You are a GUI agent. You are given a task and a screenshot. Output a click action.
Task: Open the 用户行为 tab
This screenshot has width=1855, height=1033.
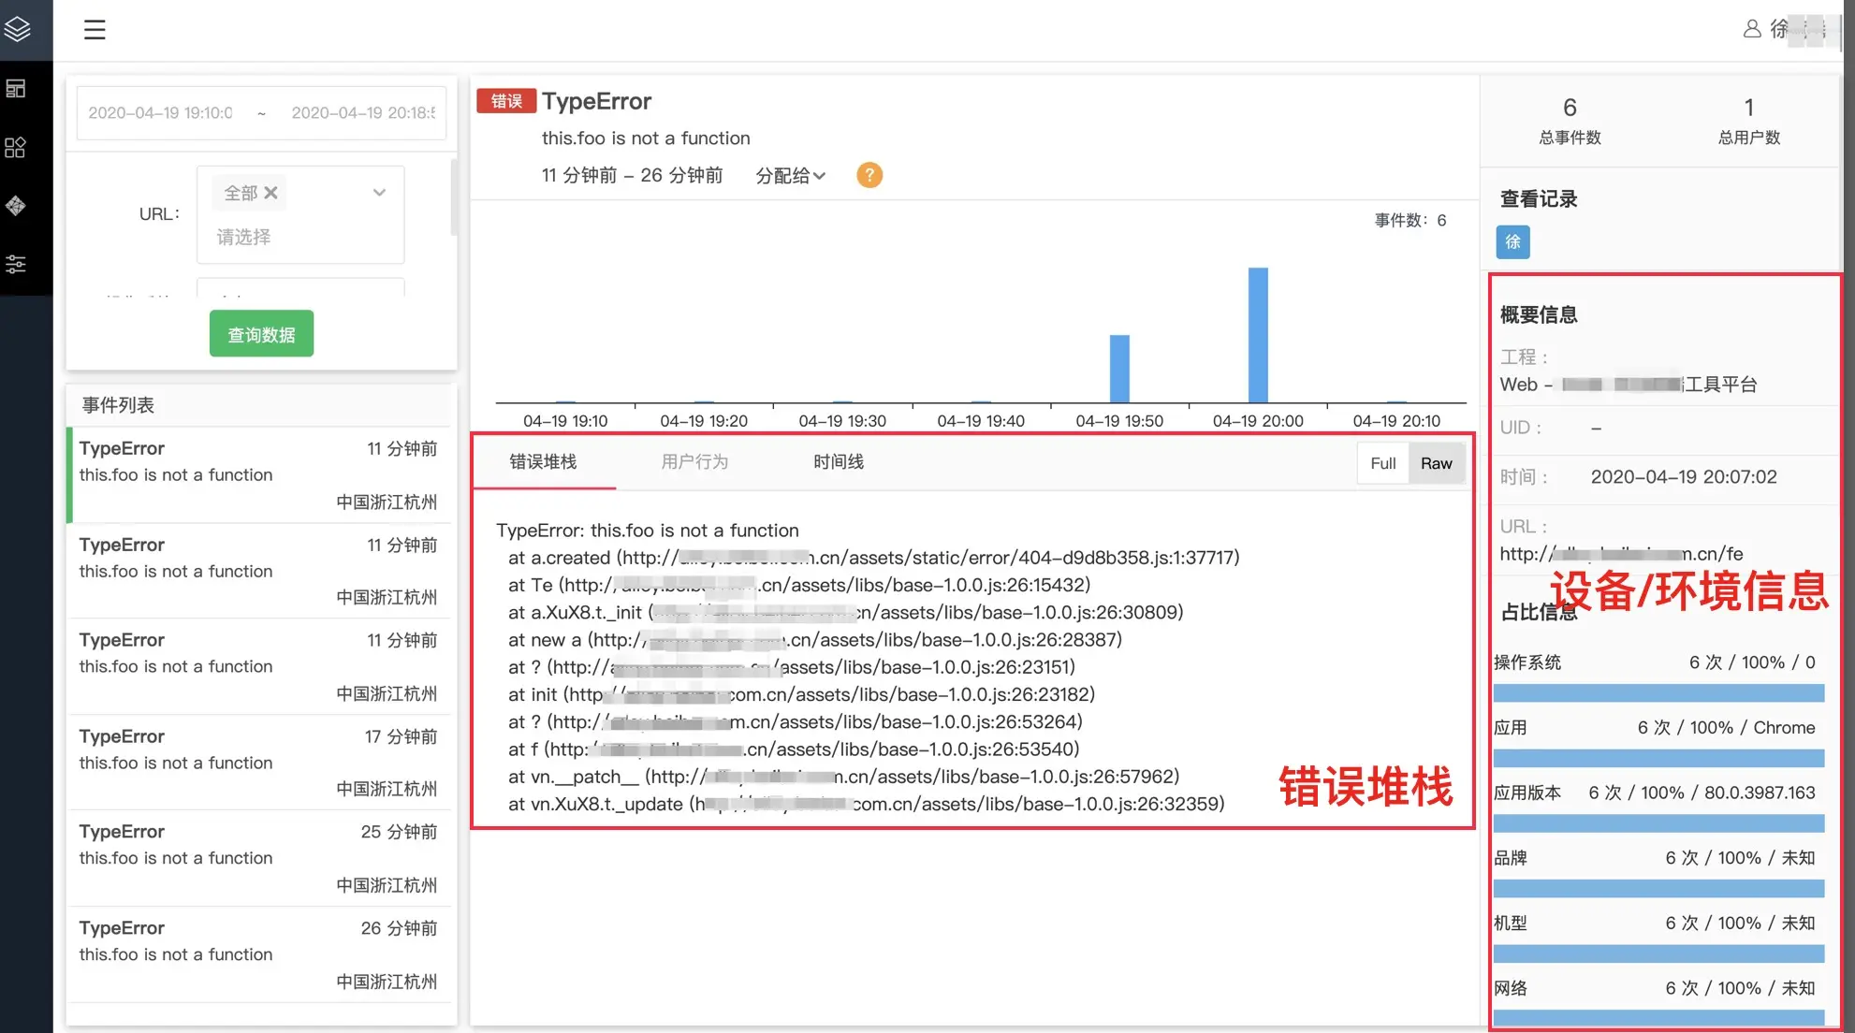point(694,461)
